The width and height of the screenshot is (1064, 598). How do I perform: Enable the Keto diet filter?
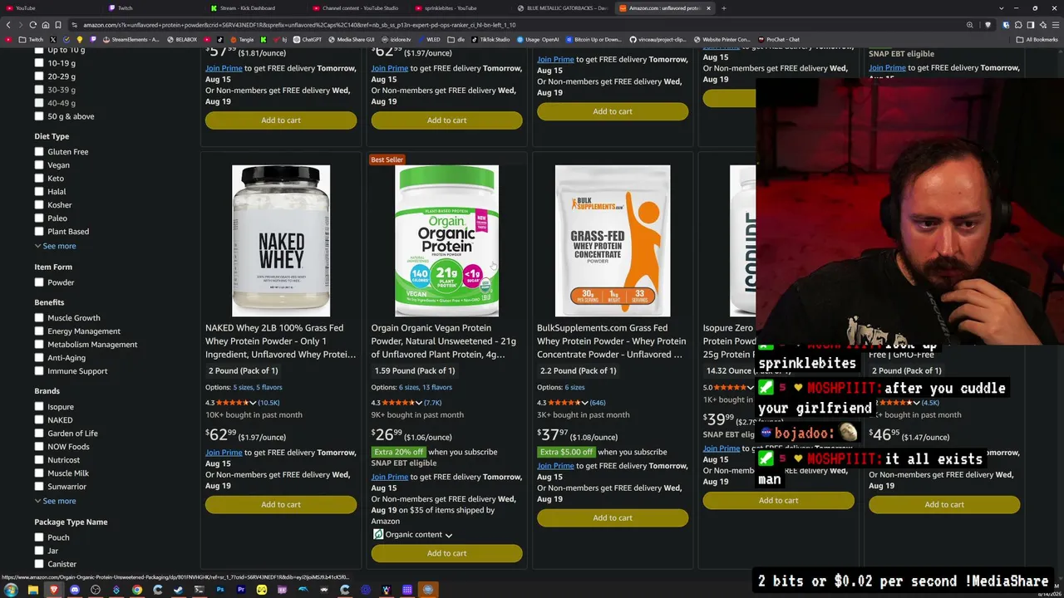click(x=39, y=179)
